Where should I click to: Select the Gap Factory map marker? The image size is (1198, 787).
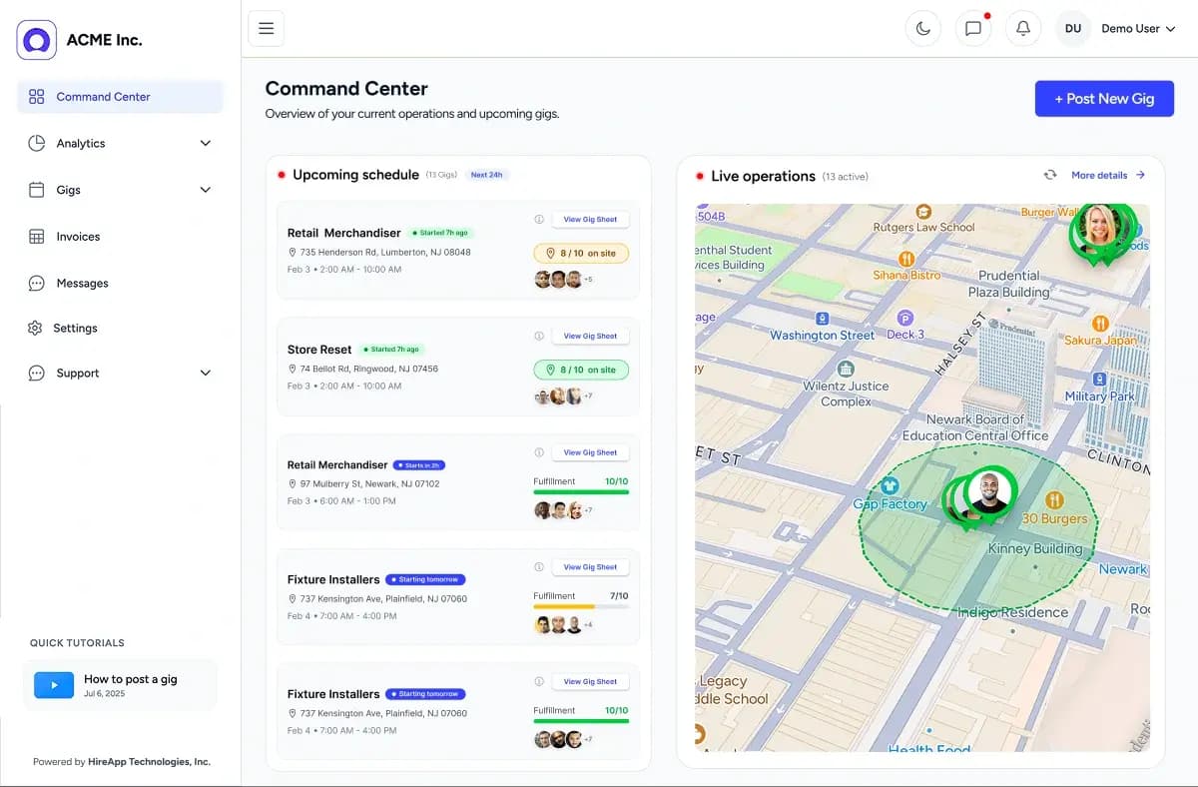point(891,485)
